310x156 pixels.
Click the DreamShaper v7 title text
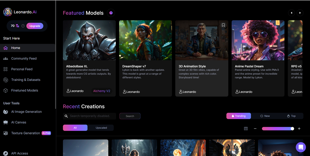click(x=134, y=66)
